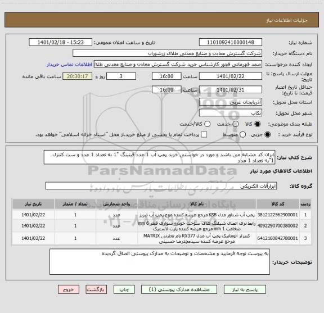The image size is (324, 313).
Task: Click the delivery city field تکاب
Action: (231, 113)
